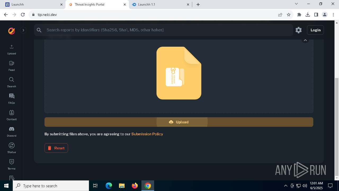This screenshot has width=339, height=191.
Task: Click the taskbar search box
Action: click(x=51, y=186)
